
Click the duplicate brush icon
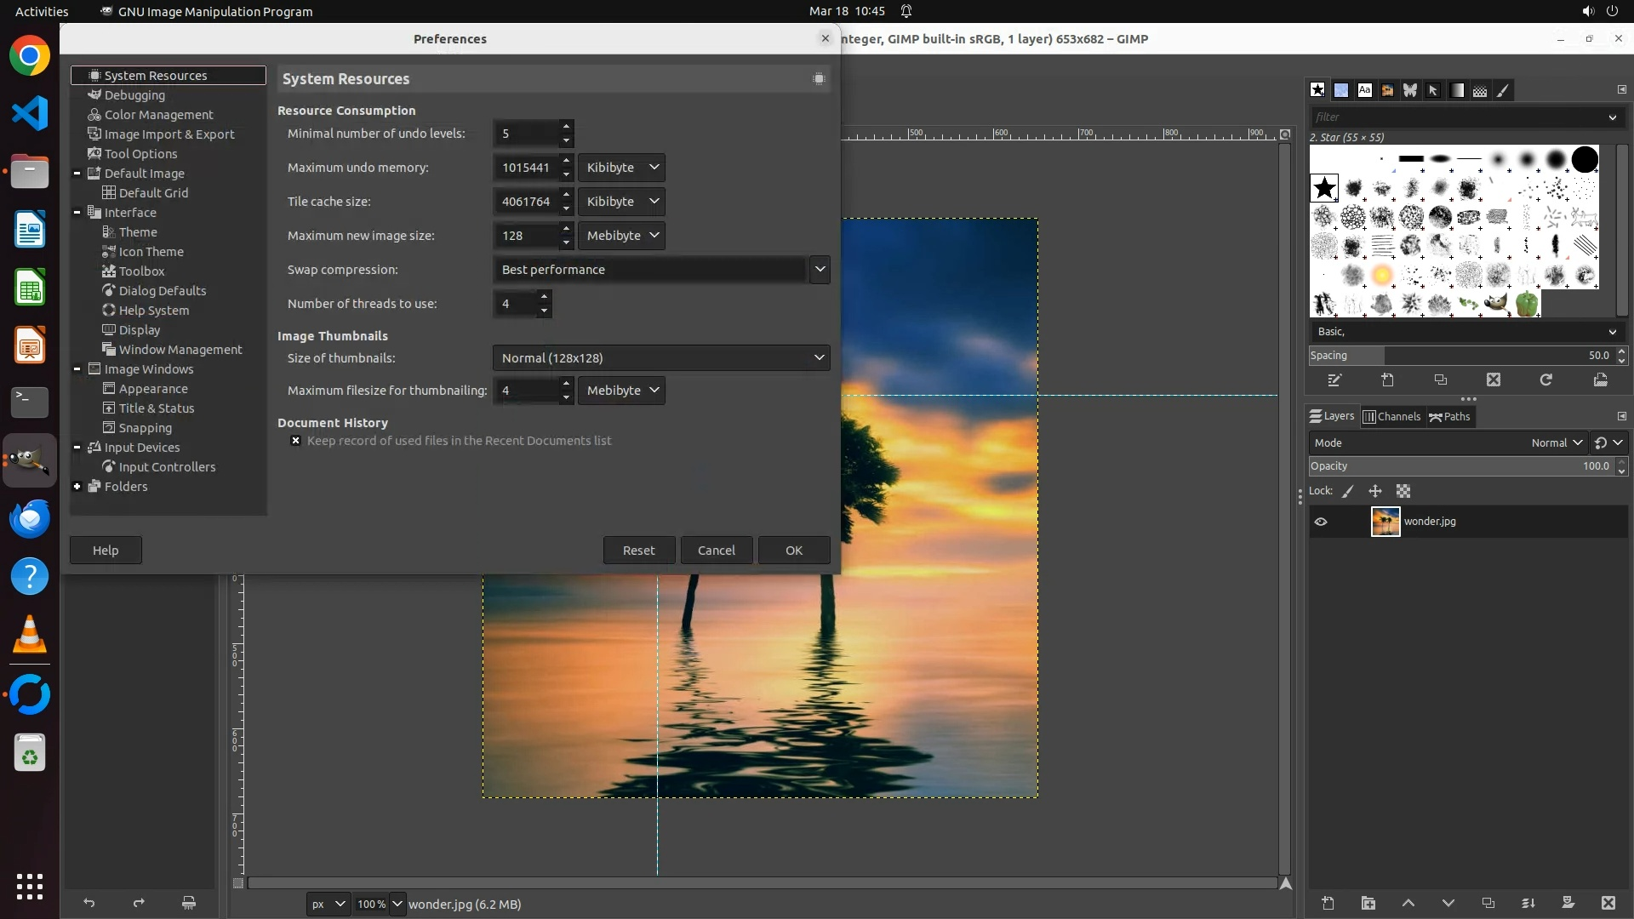coord(1441,380)
